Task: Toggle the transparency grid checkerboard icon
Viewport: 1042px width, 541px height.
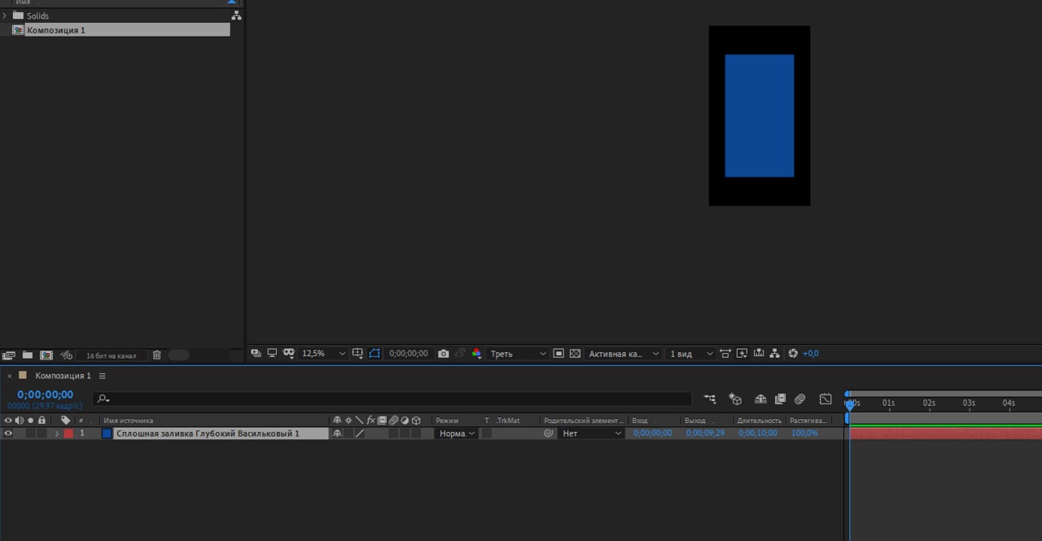Action: coord(575,354)
